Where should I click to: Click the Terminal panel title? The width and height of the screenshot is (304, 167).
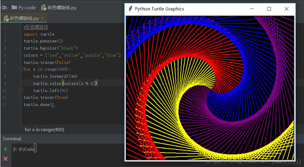point(12,139)
